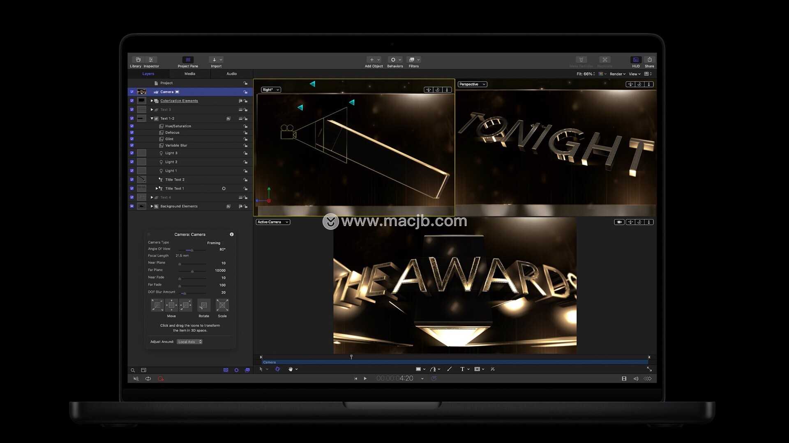Toggle the Project Pane button
Image resolution: width=789 pixels, height=443 pixels.
click(x=188, y=60)
